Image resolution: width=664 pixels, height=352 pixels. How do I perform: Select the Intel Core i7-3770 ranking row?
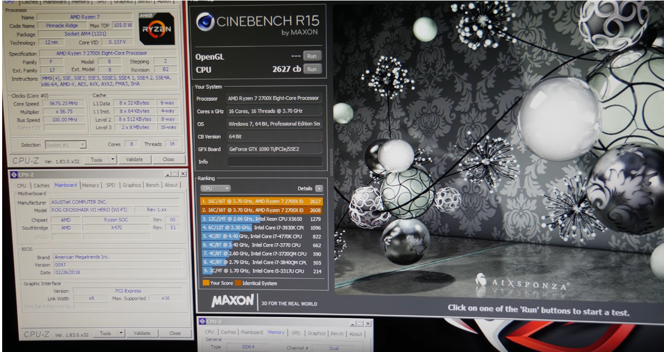(x=262, y=245)
